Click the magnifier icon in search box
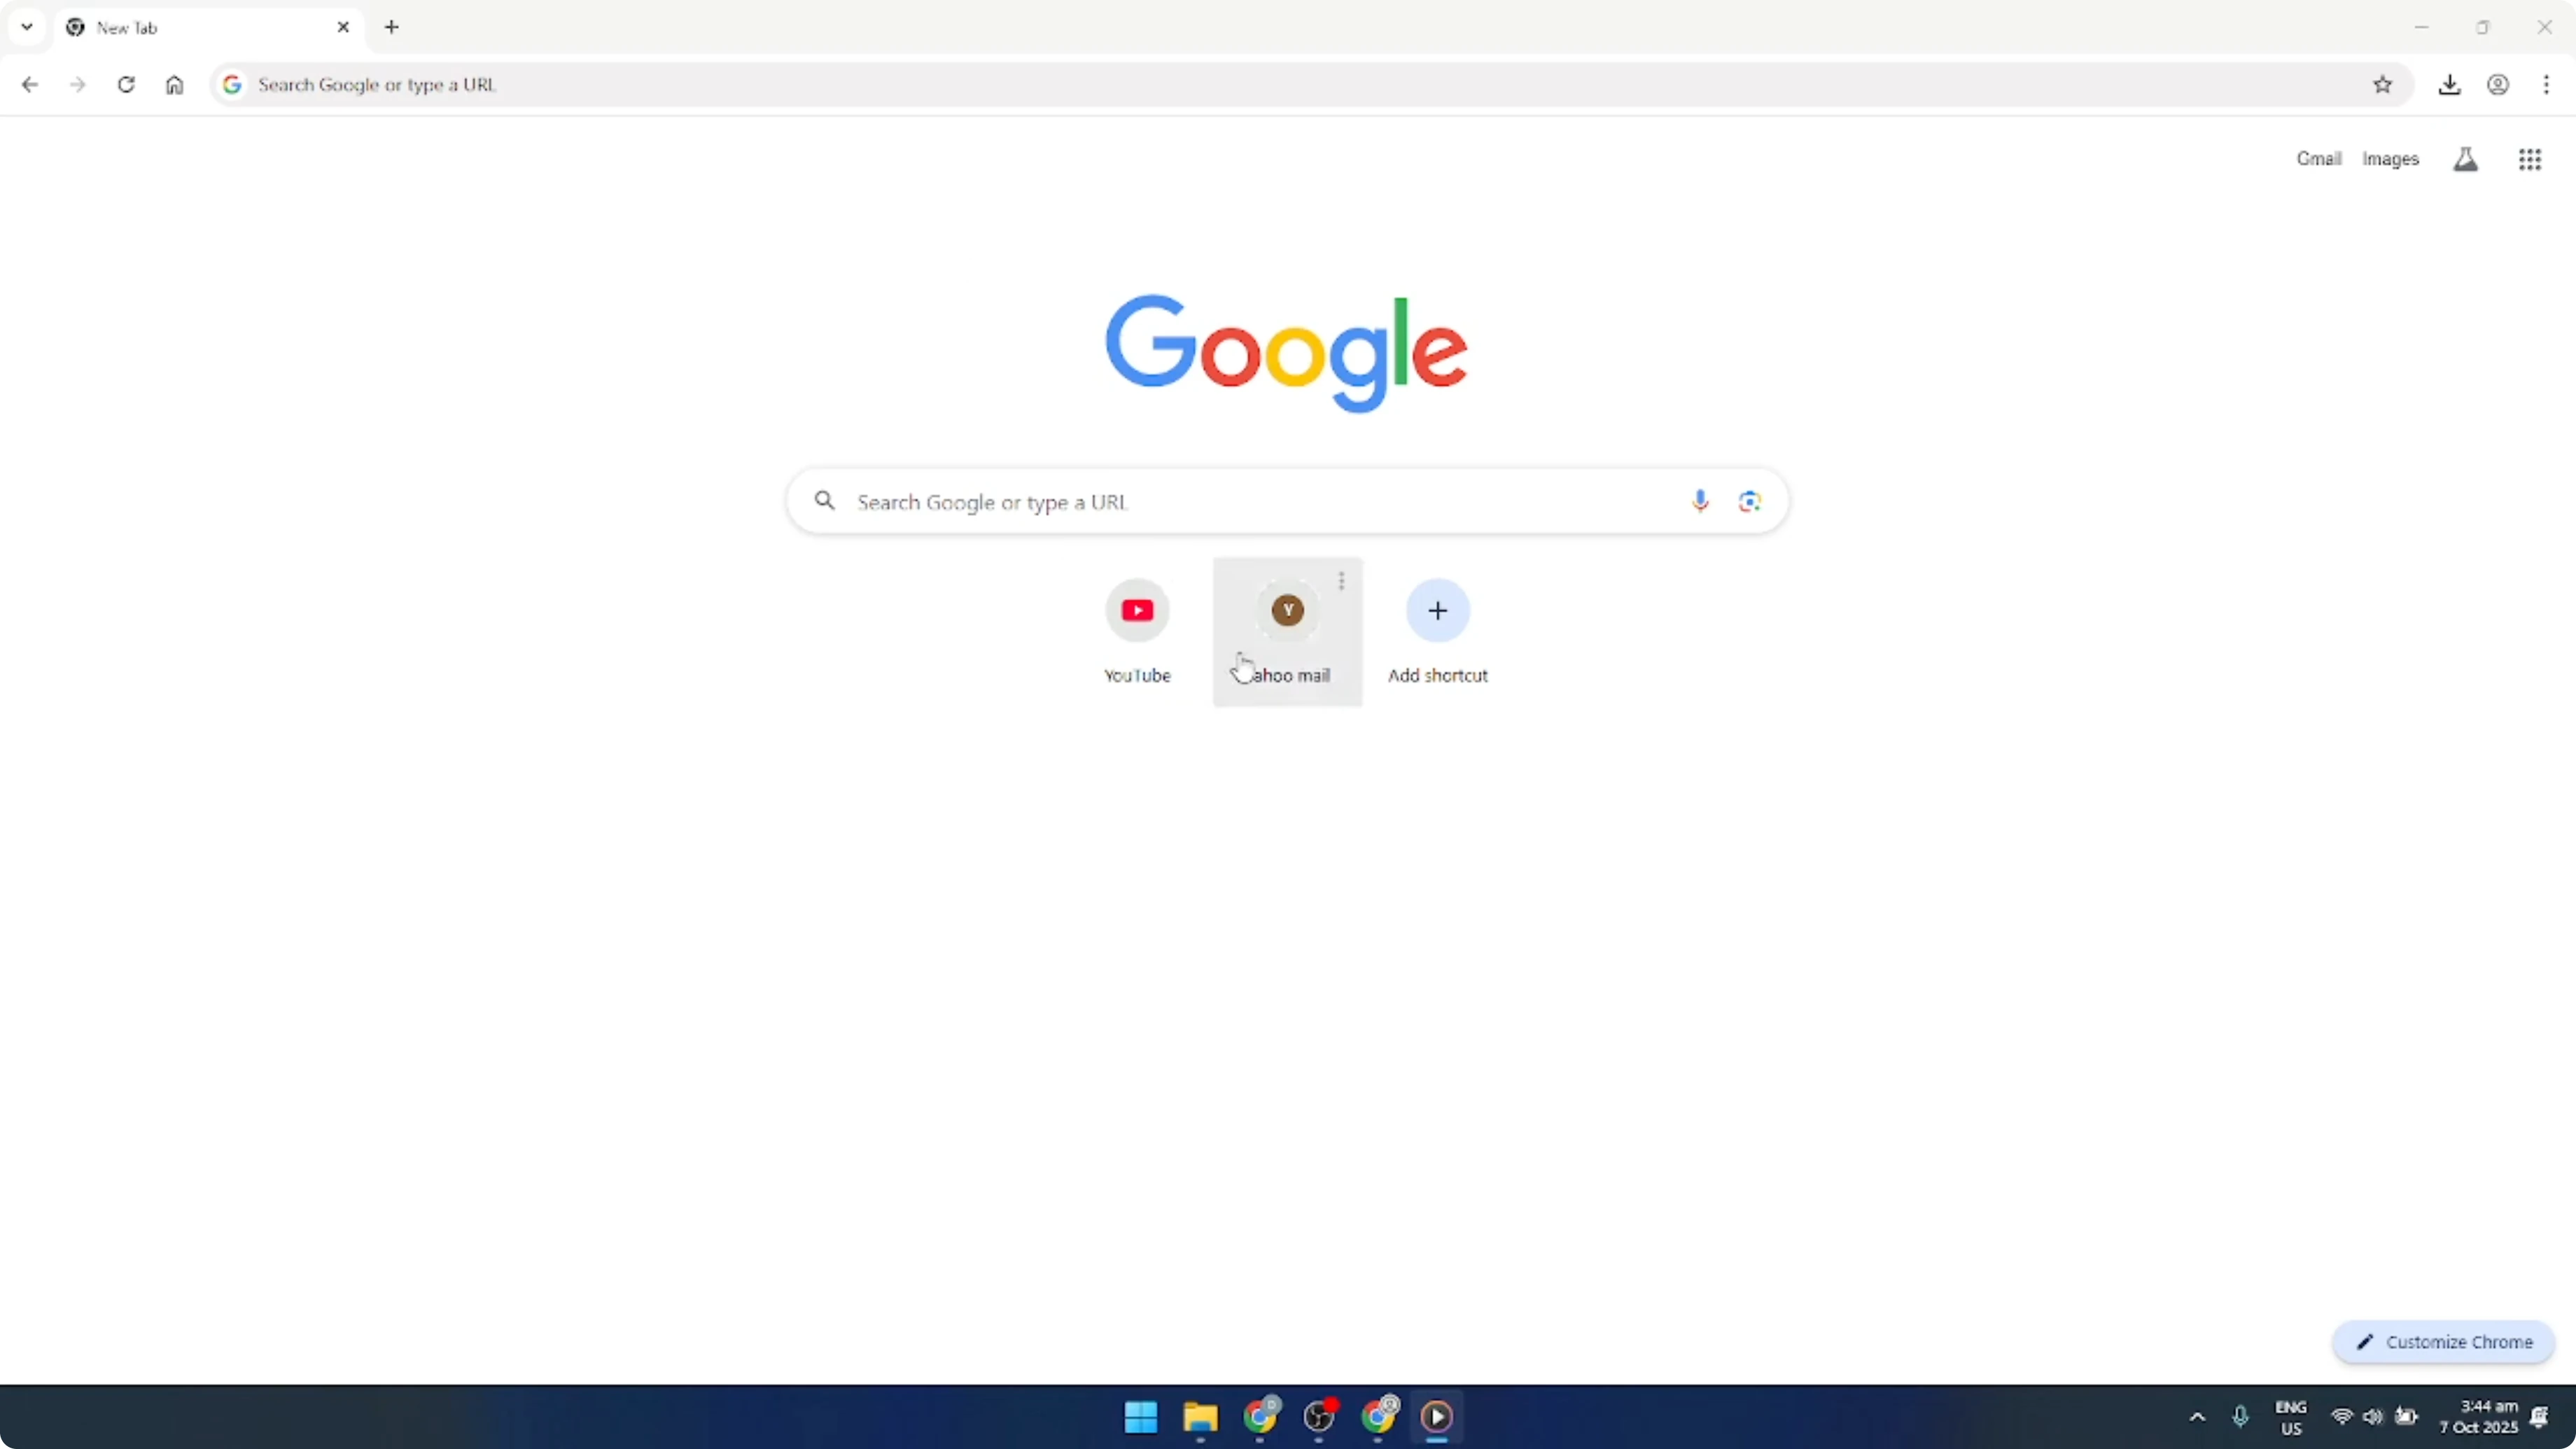Image resolution: width=2576 pixels, height=1449 pixels. 825,500
